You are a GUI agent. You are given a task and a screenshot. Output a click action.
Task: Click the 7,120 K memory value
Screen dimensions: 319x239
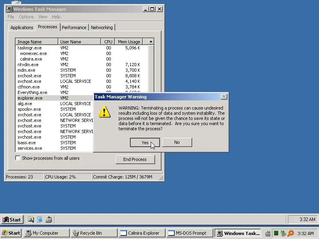pos(133,65)
